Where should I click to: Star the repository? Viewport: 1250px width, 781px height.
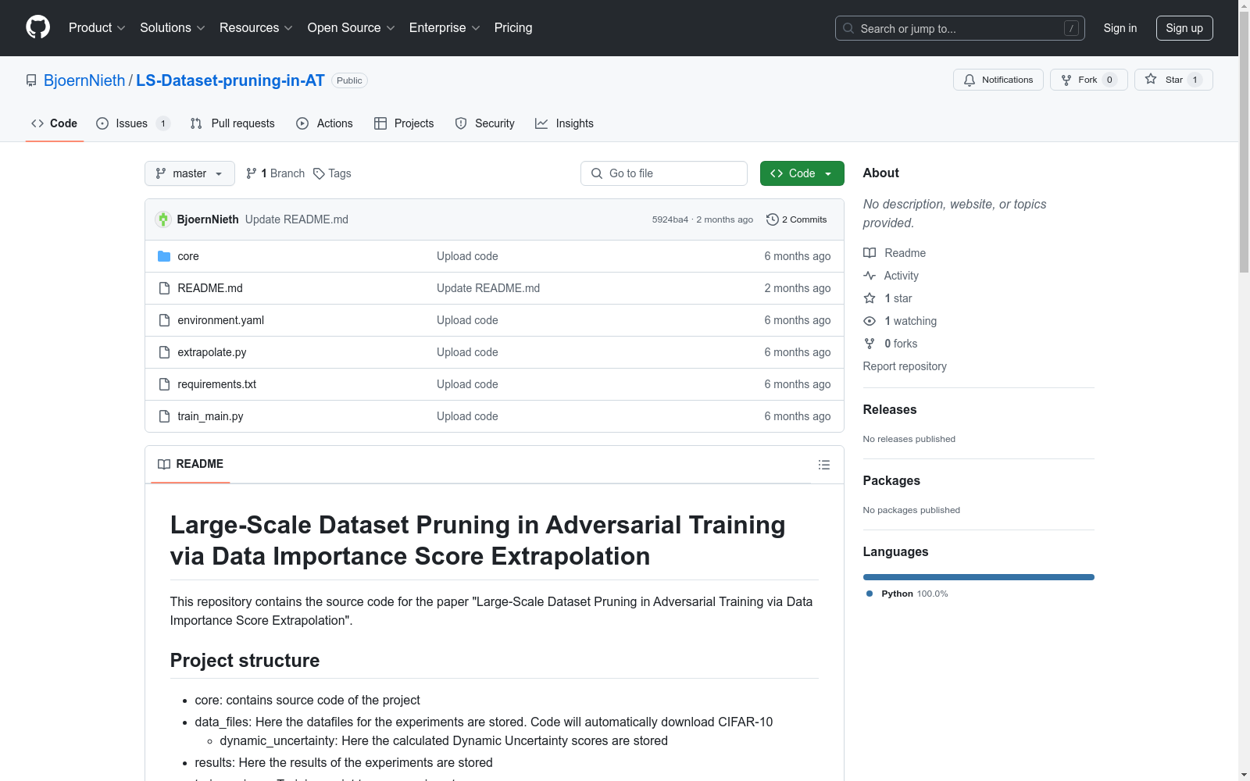point(1173,80)
